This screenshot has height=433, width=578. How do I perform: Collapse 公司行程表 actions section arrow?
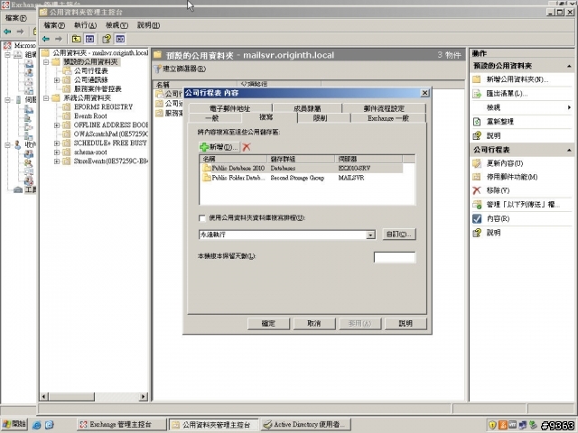click(x=569, y=151)
